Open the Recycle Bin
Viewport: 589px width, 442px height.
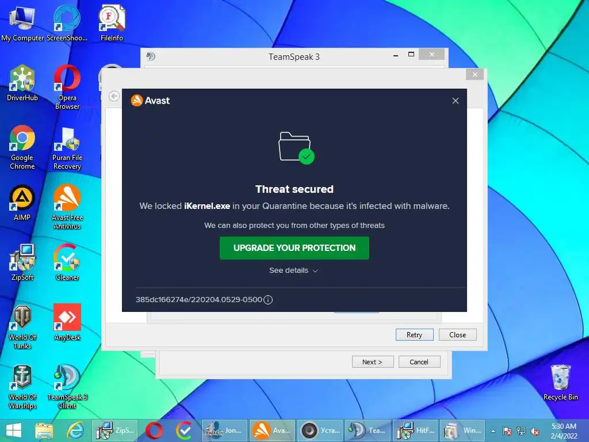[560, 382]
